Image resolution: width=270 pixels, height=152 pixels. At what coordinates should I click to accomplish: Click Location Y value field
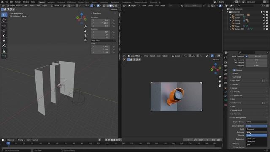click(x=100, y=23)
